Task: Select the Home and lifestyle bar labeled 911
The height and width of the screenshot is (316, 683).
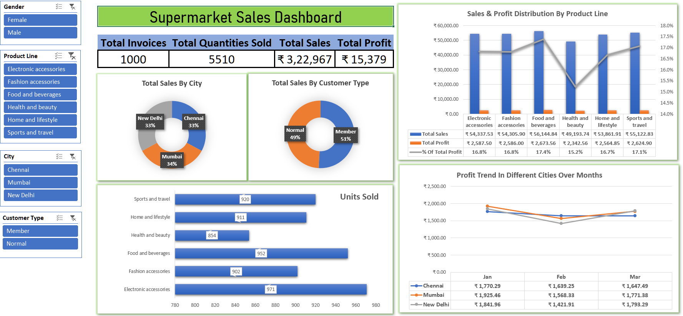Action: 241,217
